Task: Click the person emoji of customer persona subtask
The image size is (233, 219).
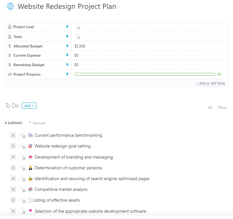Action: tap(30, 168)
